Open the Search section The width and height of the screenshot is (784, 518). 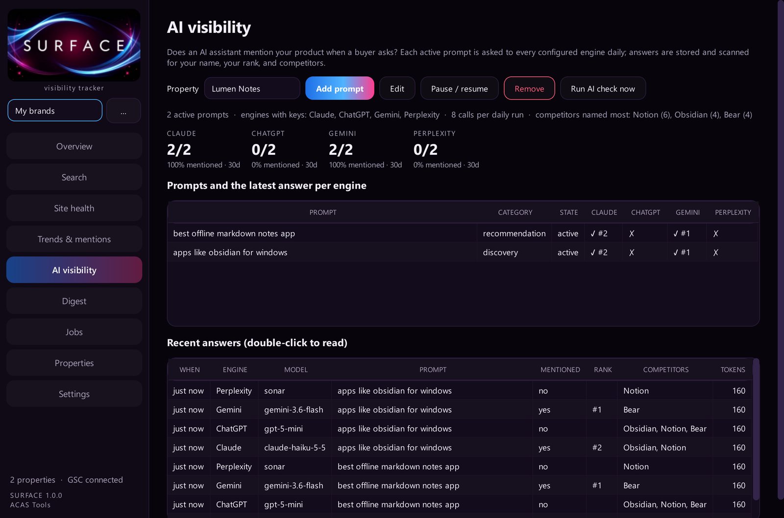pyautogui.click(x=74, y=177)
